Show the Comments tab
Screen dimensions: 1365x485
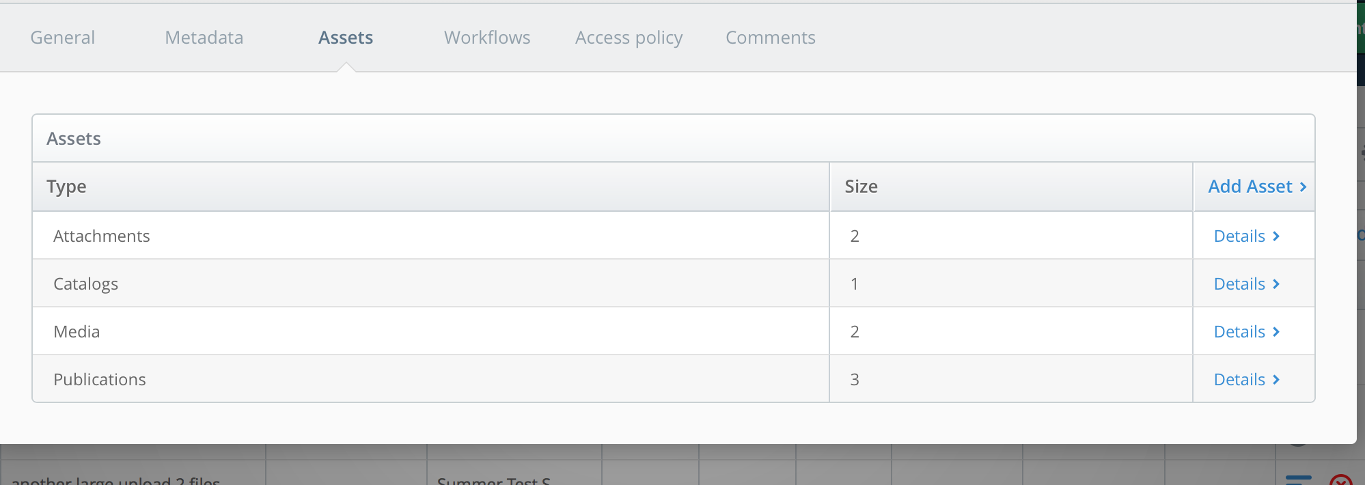click(x=770, y=38)
